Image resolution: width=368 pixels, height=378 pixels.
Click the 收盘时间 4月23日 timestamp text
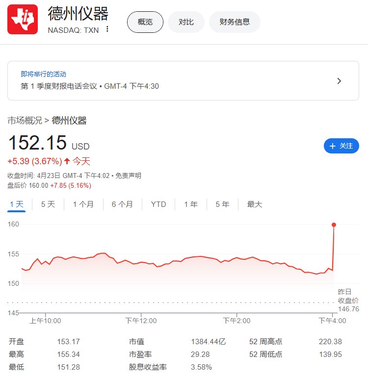[58, 176]
